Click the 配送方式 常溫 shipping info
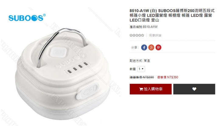This screenshot has height=129, width=219. (140, 61)
